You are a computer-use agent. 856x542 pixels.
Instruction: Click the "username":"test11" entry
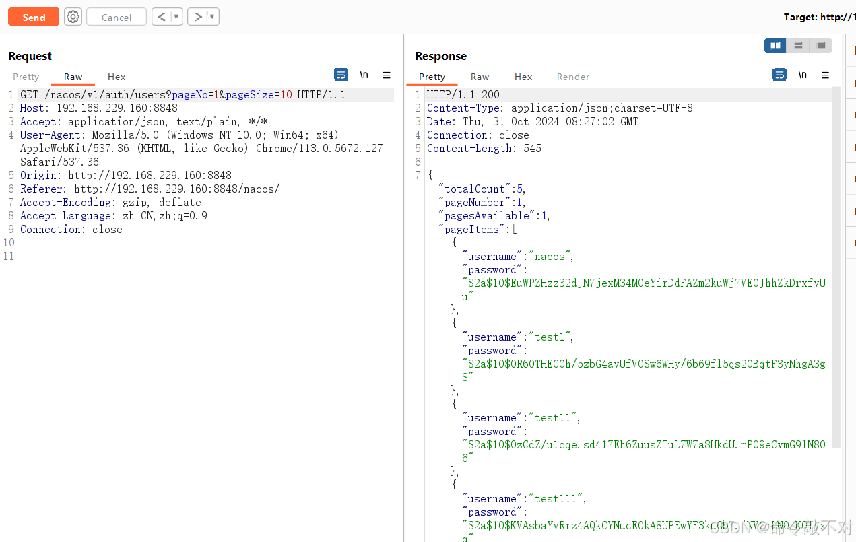pyautogui.click(x=521, y=418)
